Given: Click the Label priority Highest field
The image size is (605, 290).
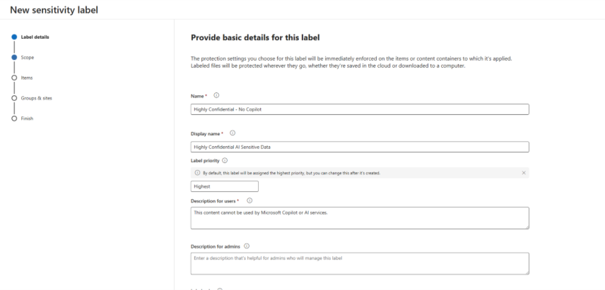Looking at the screenshot, I should [225, 186].
